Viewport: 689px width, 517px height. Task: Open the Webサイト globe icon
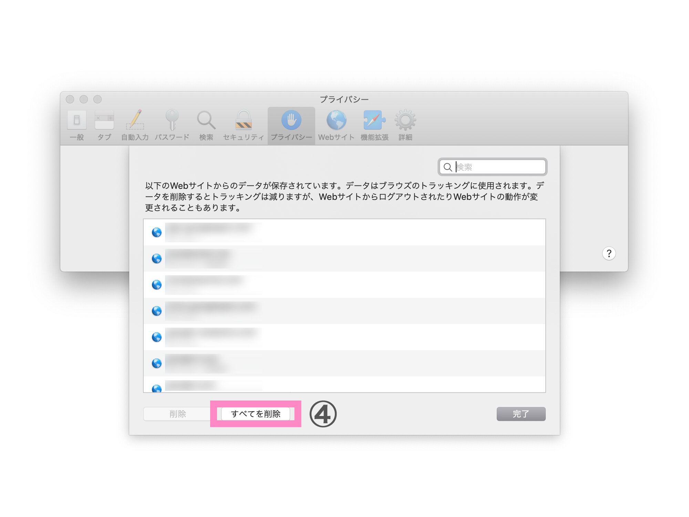click(336, 120)
